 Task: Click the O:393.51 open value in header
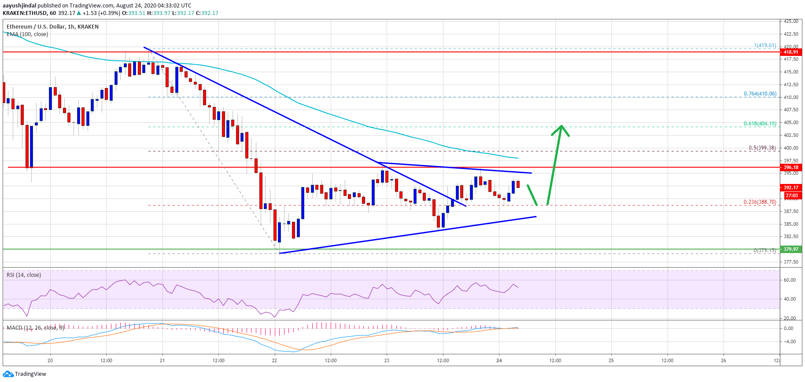click(133, 13)
